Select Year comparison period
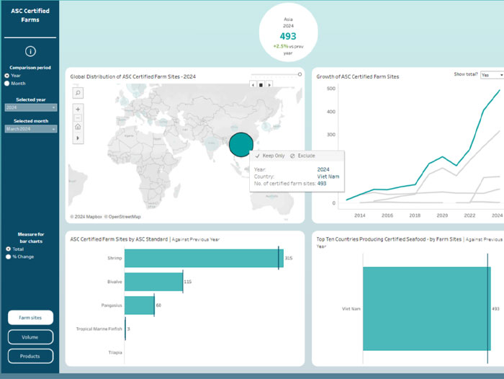504x379 pixels. tap(7, 75)
